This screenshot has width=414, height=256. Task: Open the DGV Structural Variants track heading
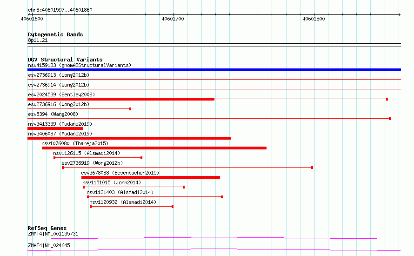65,60
